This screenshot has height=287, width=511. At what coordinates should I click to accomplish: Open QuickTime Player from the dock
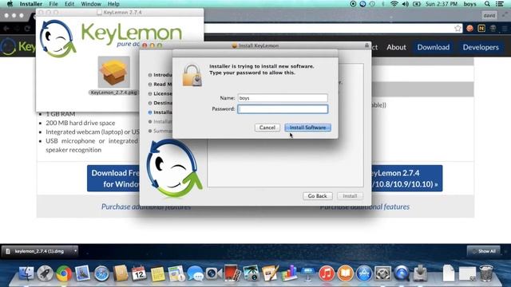(x=402, y=273)
